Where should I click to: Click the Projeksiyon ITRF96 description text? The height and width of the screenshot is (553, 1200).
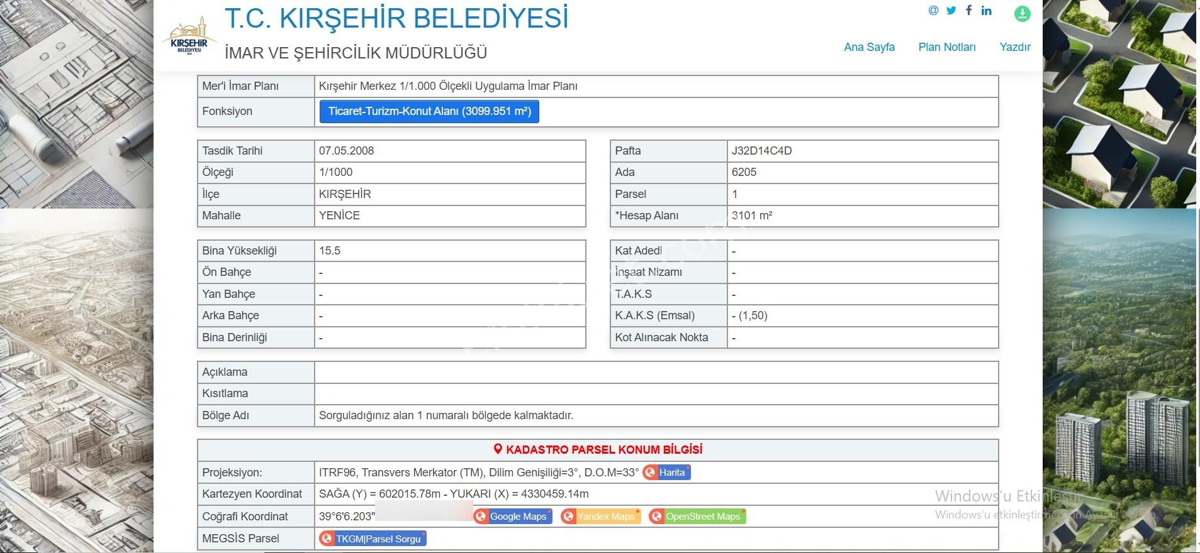pyautogui.click(x=478, y=473)
